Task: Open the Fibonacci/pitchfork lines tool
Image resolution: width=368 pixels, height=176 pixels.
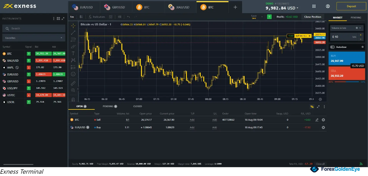Action: pyautogui.click(x=73, y=39)
